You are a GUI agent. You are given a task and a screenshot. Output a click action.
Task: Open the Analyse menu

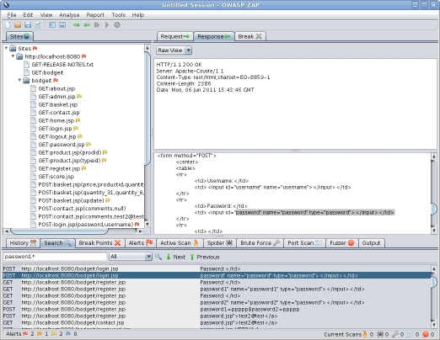[x=69, y=15]
